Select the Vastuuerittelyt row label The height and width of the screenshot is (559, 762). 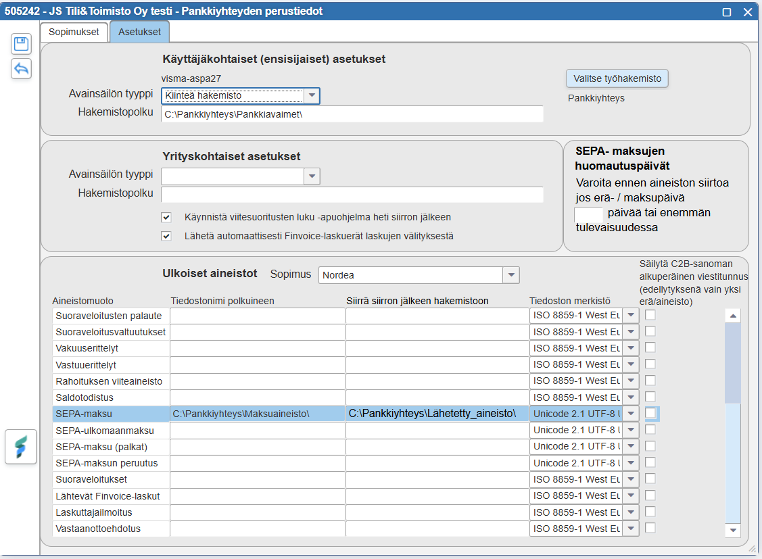pyautogui.click(x=111, y=365)
